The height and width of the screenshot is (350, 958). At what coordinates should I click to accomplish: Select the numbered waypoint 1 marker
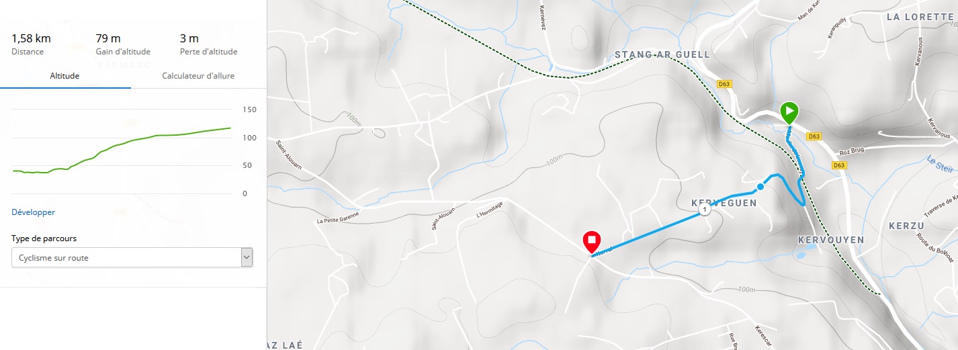click(x=704, y=210)
